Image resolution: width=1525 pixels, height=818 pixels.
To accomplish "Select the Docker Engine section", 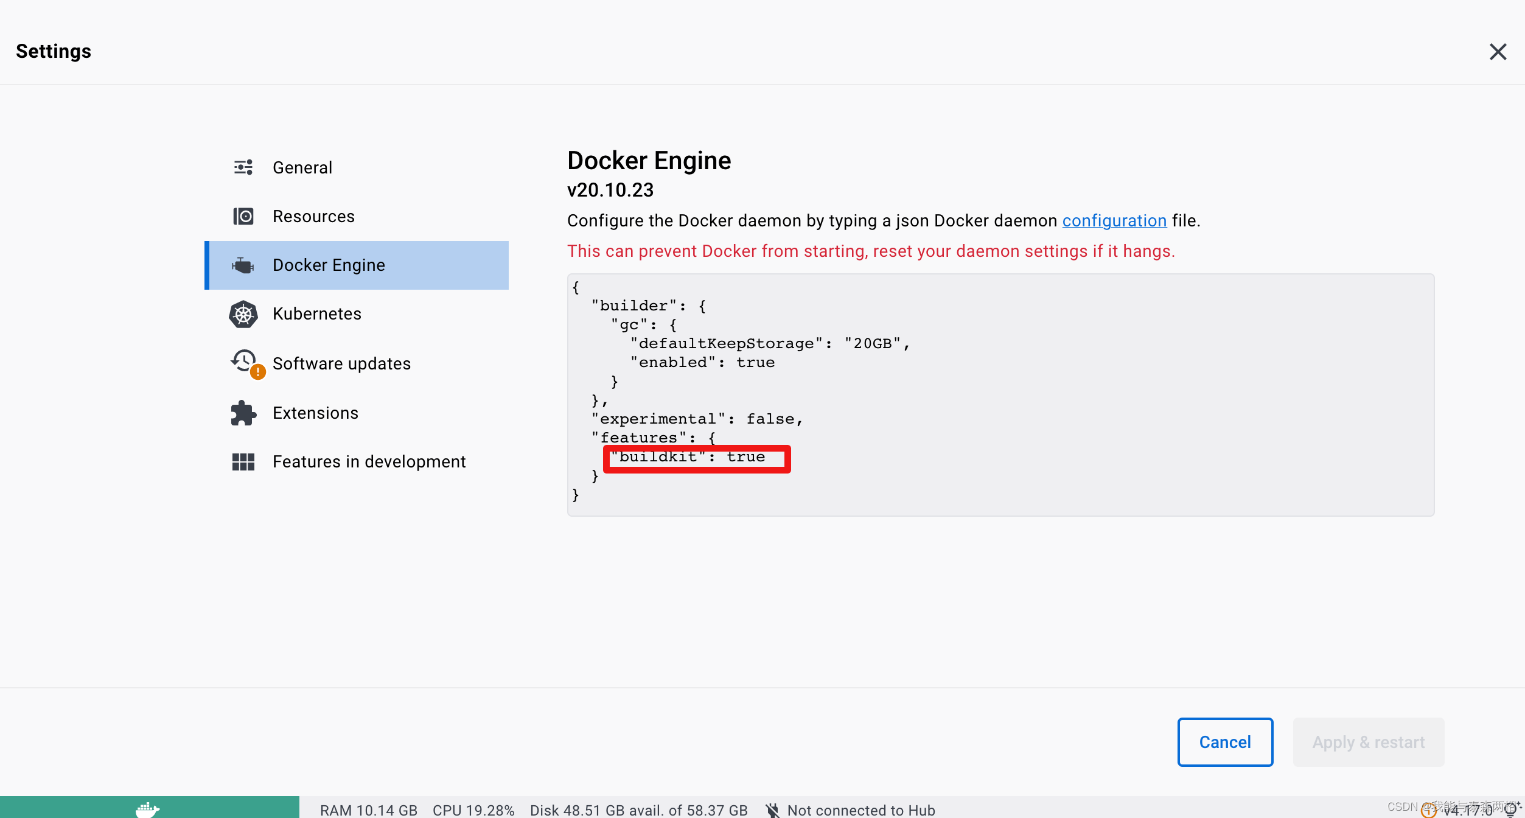I will [357, 265].
